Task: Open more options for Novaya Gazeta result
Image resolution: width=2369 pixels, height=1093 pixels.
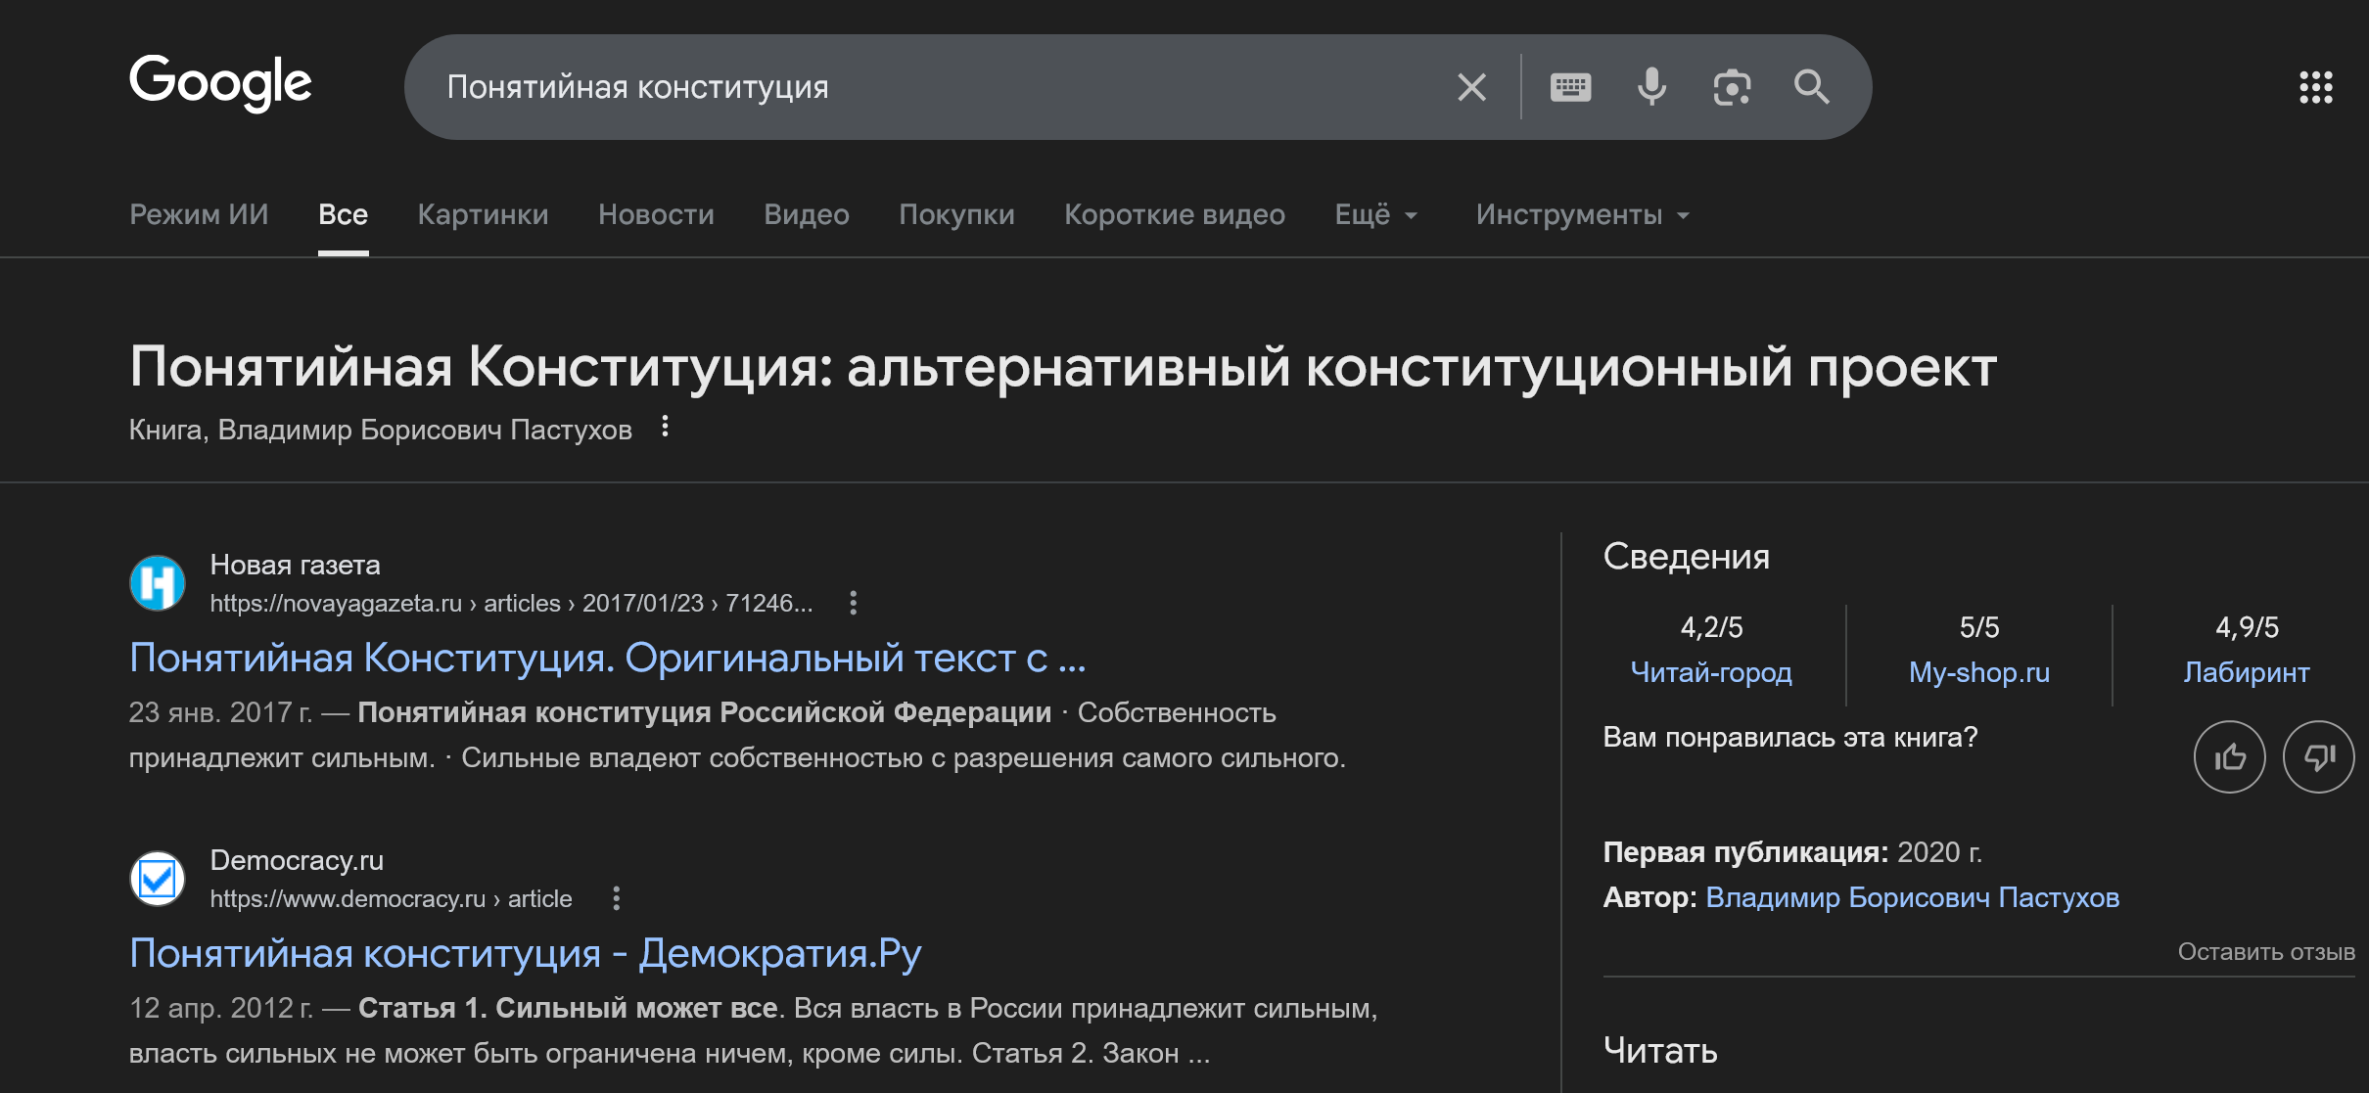Action: coord(853,603)
